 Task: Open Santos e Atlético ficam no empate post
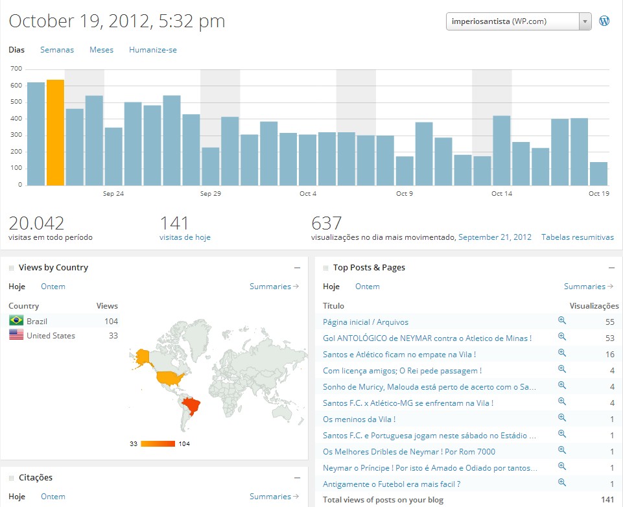[399, 355]
